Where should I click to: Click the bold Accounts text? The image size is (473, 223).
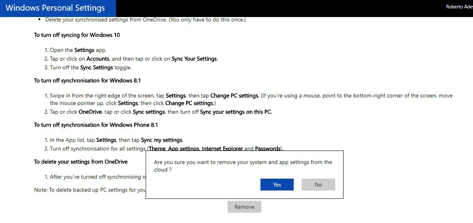coord(98,59)
